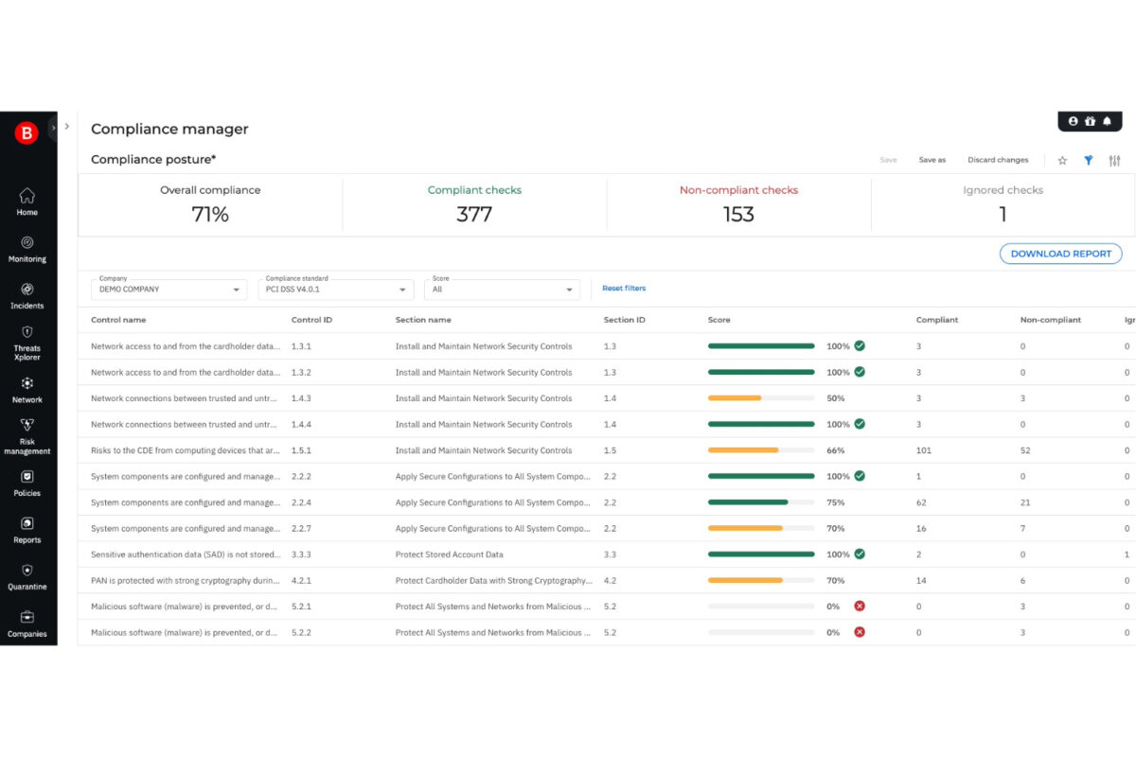
Task: Click the 50% score bar for control 1.4.3
Action: click(761, 398)
